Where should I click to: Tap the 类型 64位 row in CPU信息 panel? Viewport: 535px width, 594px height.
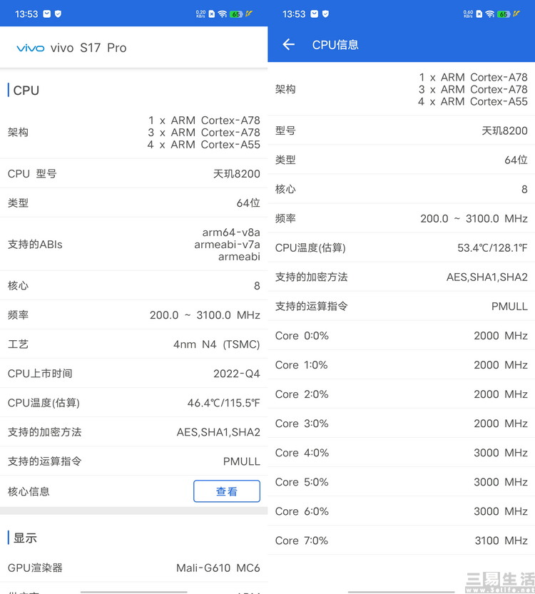click(x=401, y=160)
